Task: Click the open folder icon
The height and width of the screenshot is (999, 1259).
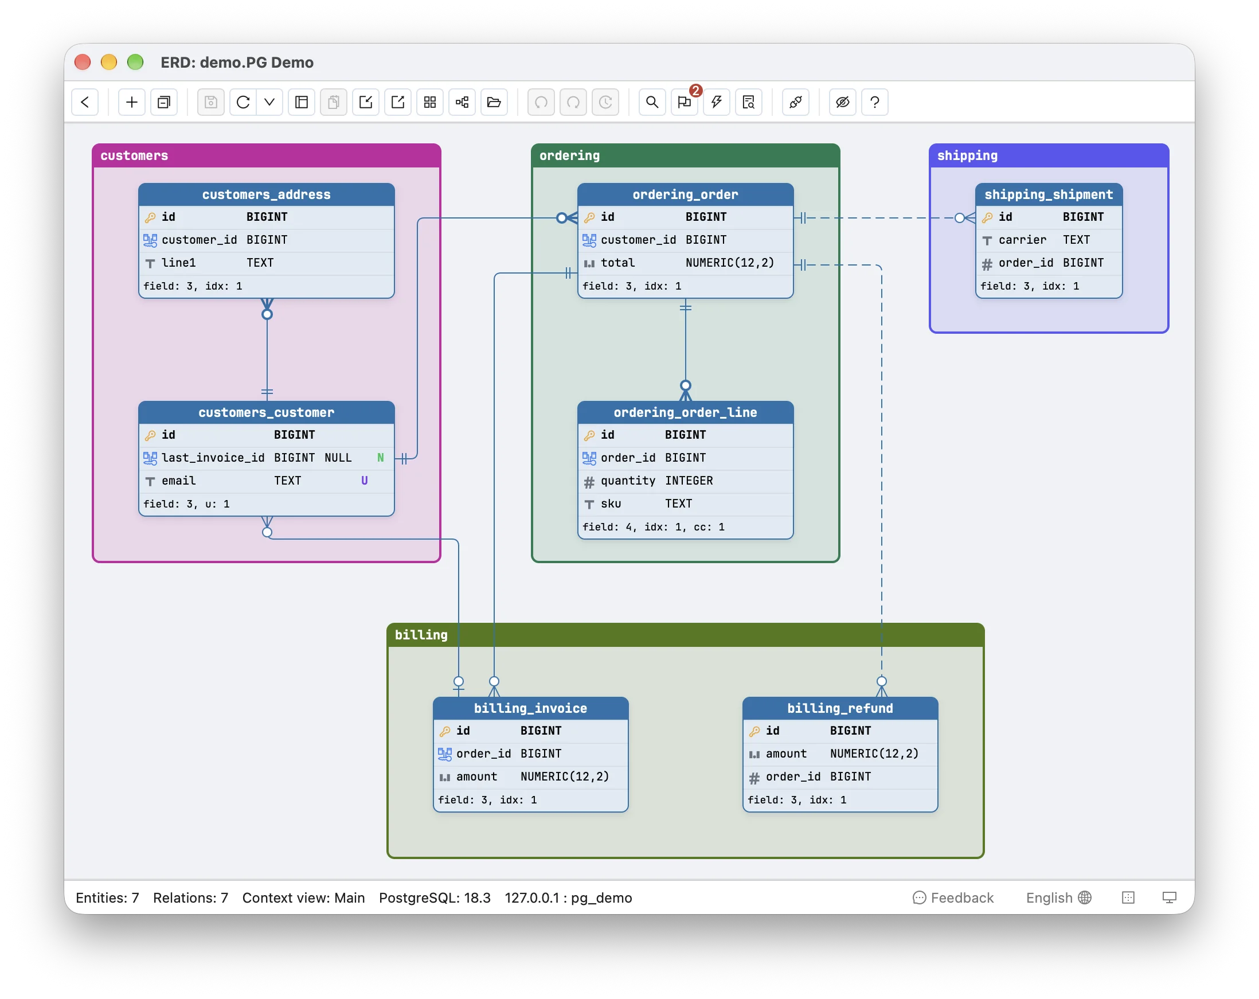Action: tap(494, 102)
